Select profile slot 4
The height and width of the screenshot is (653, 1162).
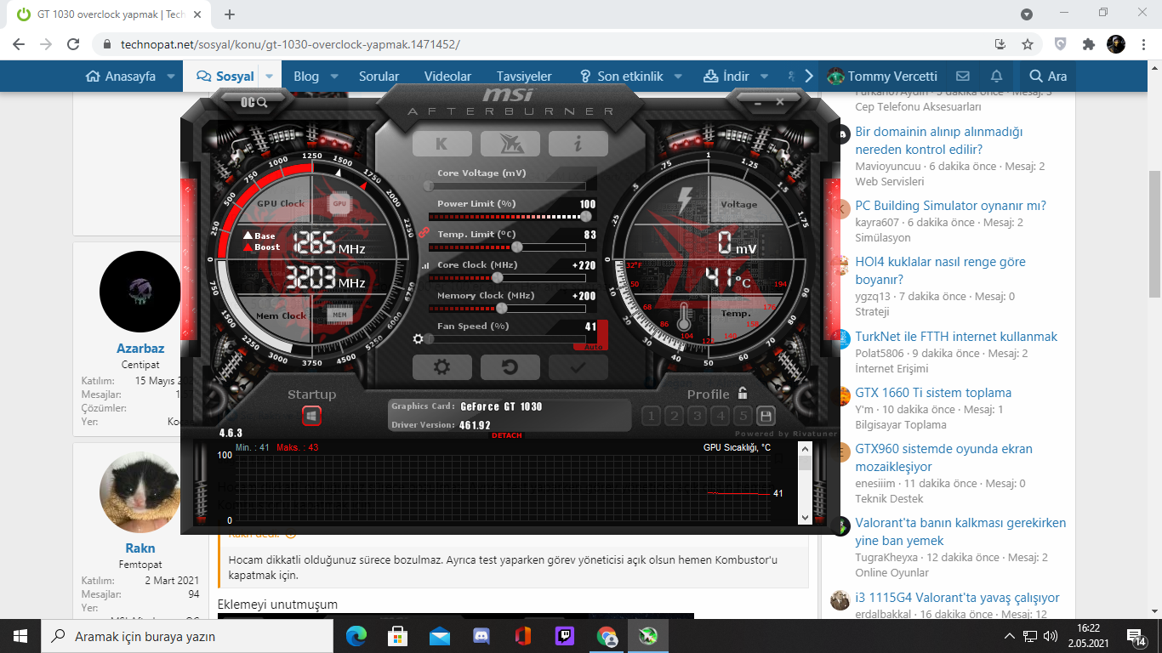click(721, 416)
